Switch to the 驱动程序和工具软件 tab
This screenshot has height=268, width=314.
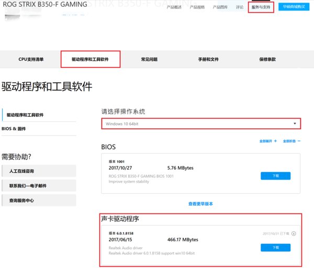coord(91,59)
